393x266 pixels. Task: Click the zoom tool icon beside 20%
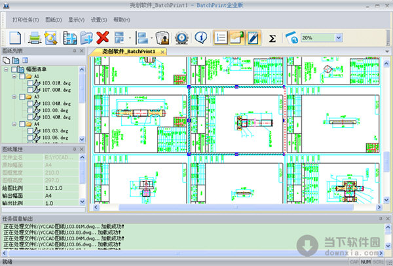291,38
